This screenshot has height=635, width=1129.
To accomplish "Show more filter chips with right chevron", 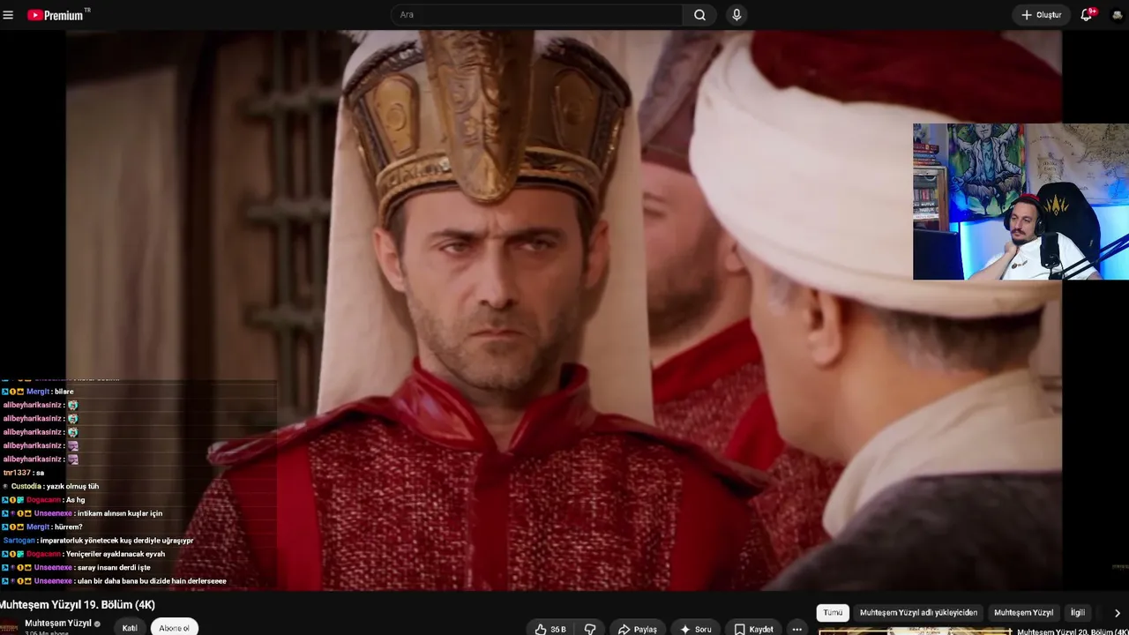I will (x=1118, y=613).
